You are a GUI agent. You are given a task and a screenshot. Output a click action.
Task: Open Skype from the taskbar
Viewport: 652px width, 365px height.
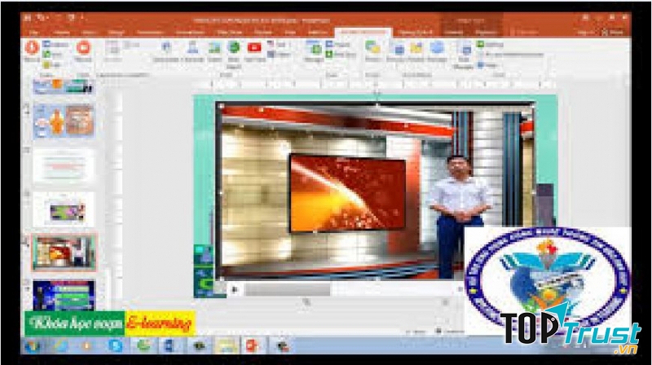115,345
